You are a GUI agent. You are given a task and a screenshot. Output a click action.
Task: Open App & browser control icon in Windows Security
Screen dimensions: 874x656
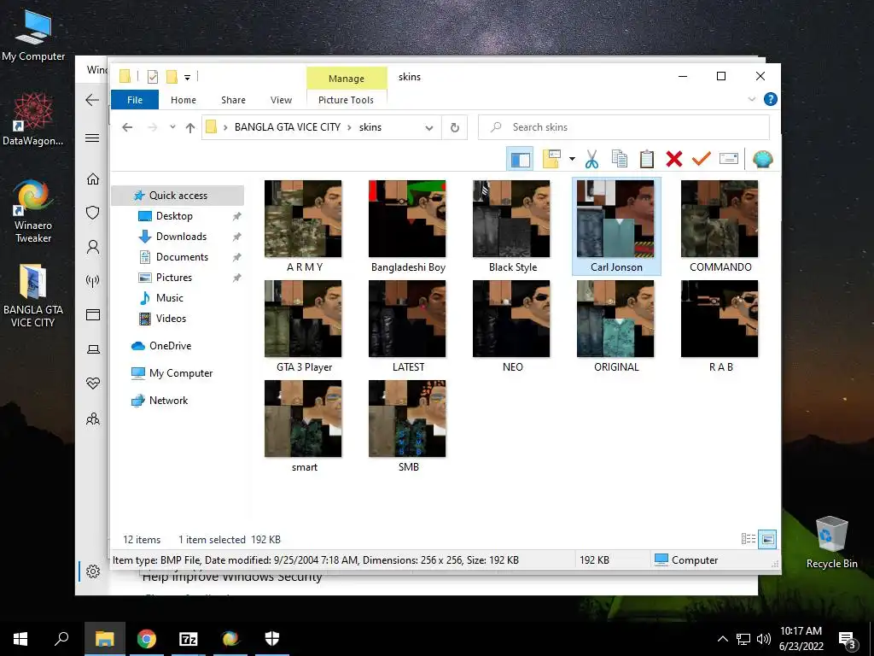tap(92, 315)
